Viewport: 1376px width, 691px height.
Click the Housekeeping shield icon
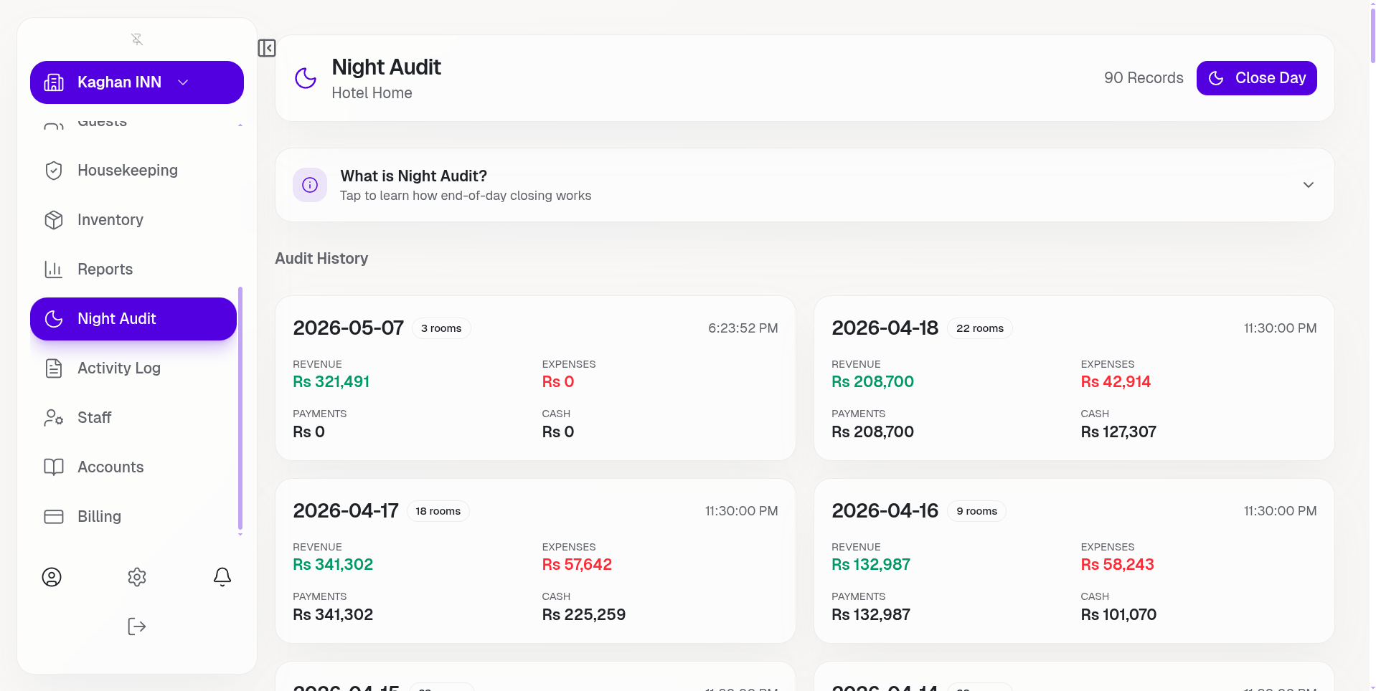(x=54, y=171)
